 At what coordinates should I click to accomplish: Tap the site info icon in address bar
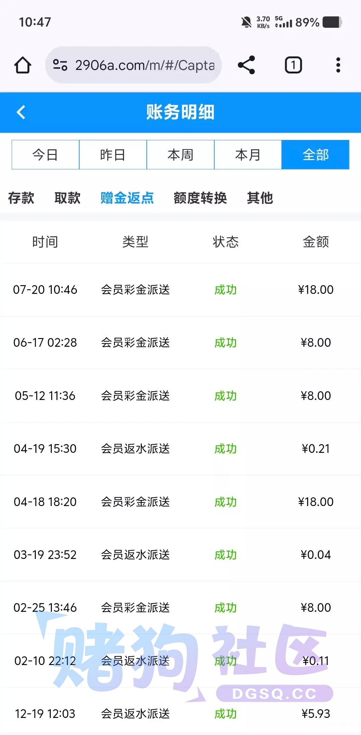pos(60,65)
